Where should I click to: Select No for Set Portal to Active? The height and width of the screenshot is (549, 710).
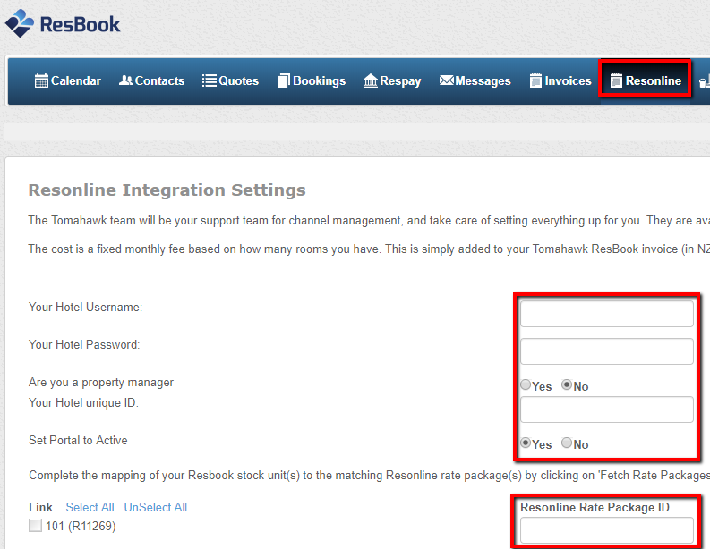567,443
